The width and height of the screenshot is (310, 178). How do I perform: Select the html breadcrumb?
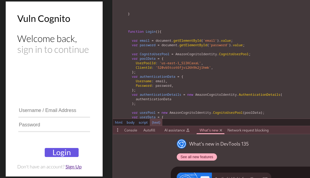click(119, 122)
